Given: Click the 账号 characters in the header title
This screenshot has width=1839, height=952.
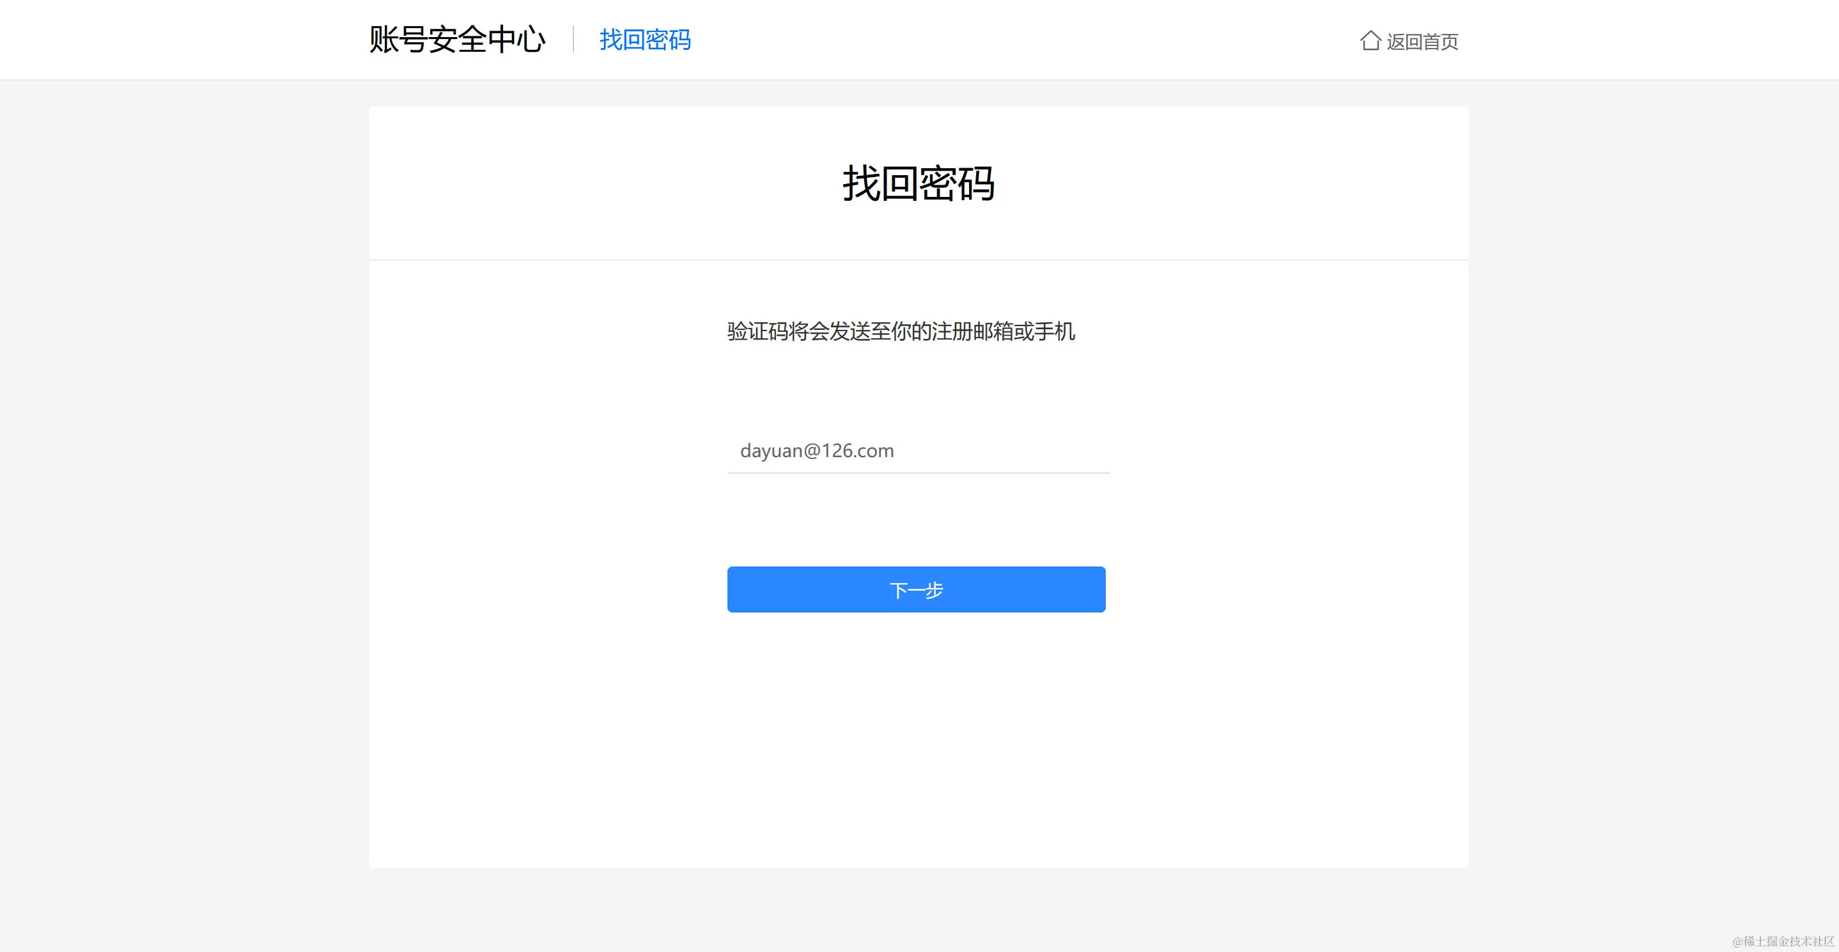Looking at the screenshot, I should pyautogui.click(x=398, y=39).
